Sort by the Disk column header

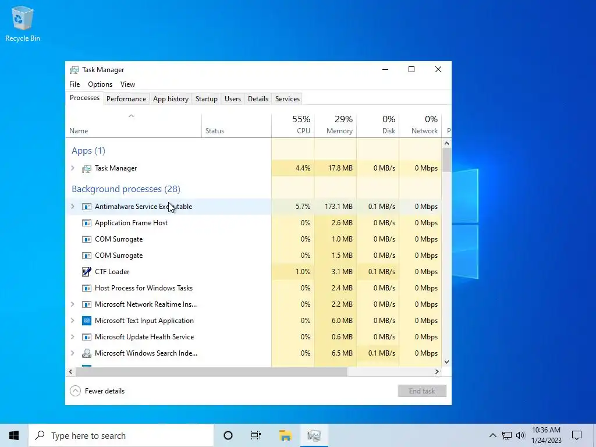[x=378, y=126]
